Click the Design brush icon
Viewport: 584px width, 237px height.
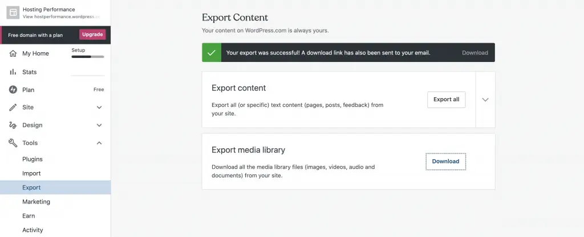pyautogui.click(x=13, y=125)
